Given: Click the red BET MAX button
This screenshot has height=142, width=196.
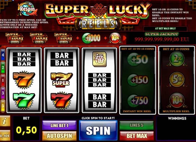Looking at the screenshot, I should (x=137, y=136).
